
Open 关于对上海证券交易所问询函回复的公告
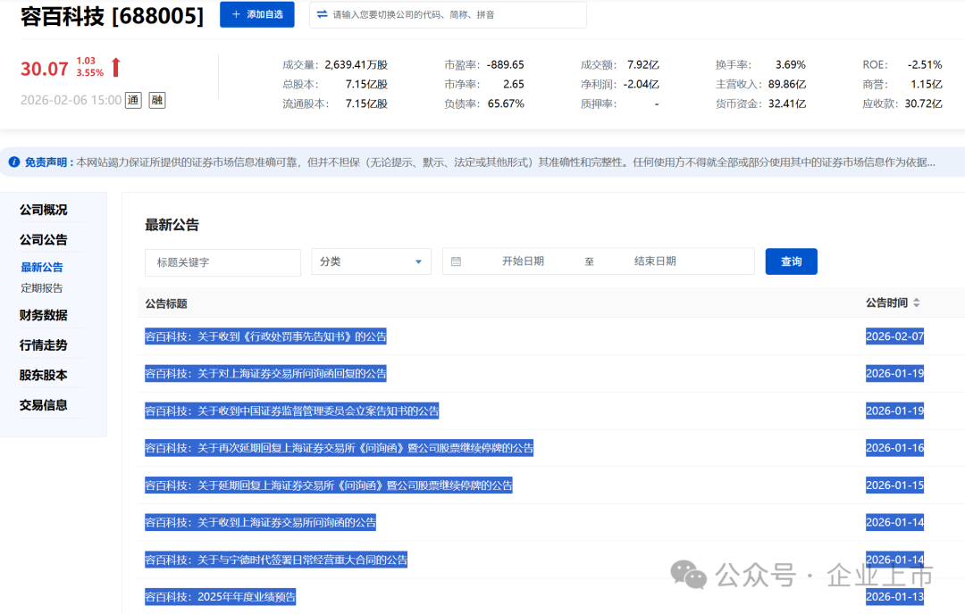pyautogui.click(x=265, y=374)
